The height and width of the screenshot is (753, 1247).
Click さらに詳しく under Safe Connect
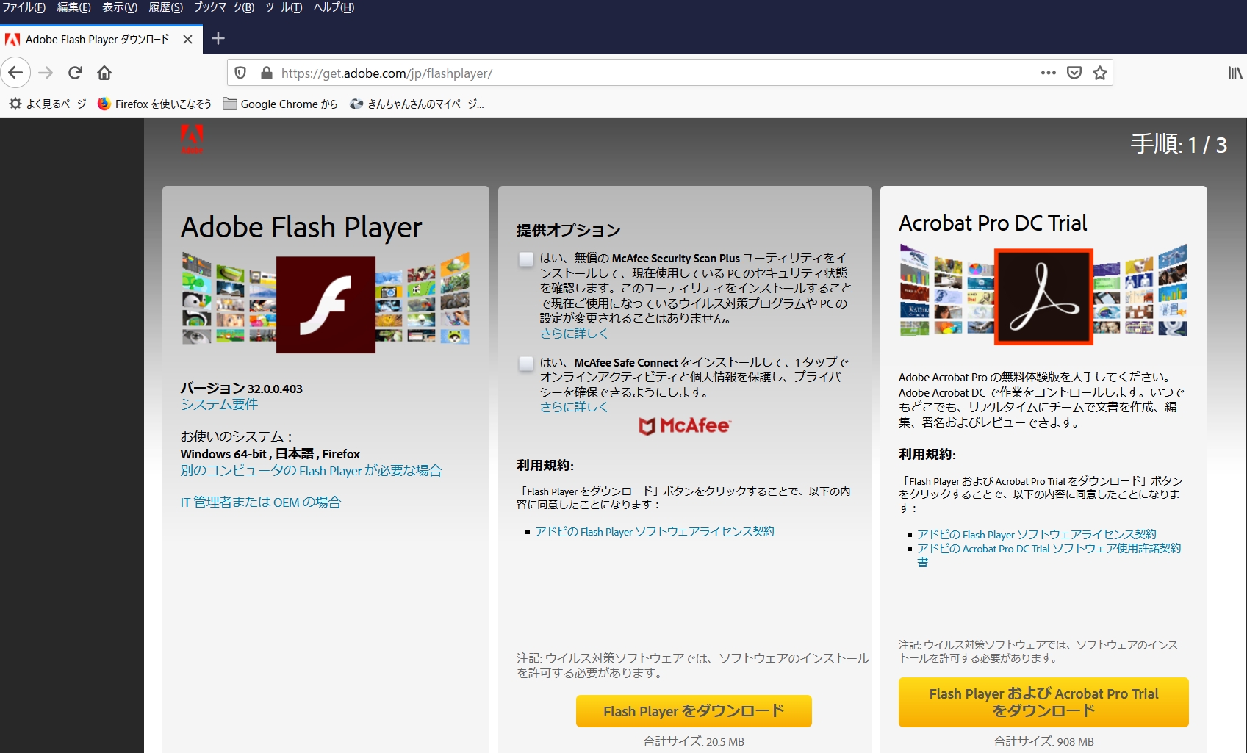click(574, 406)
